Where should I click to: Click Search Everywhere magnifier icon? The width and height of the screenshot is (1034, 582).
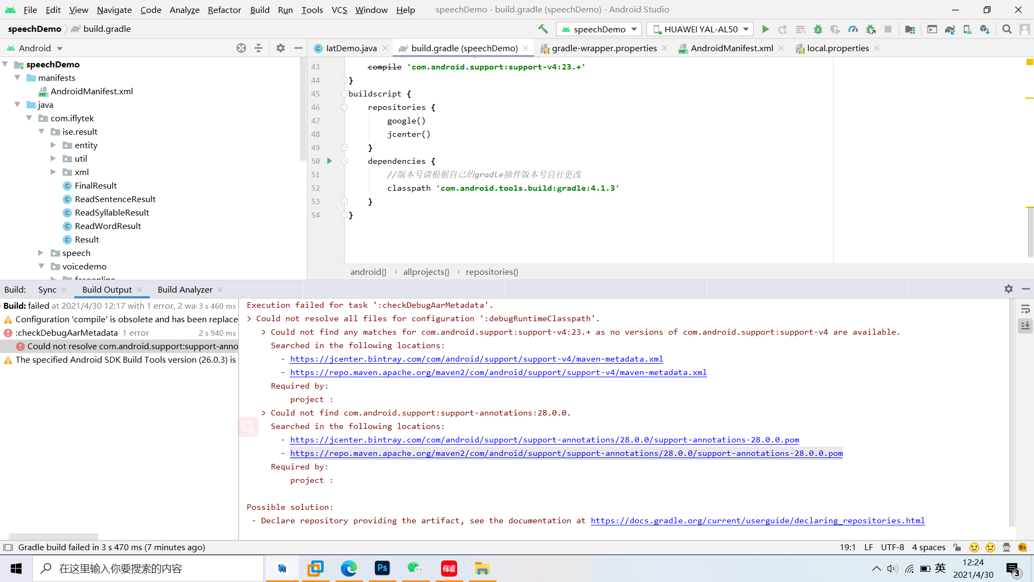1007,29
